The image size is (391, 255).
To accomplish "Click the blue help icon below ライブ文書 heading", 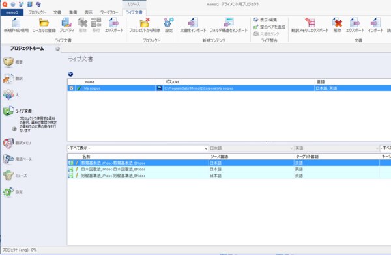I will (x=70, y=74).
